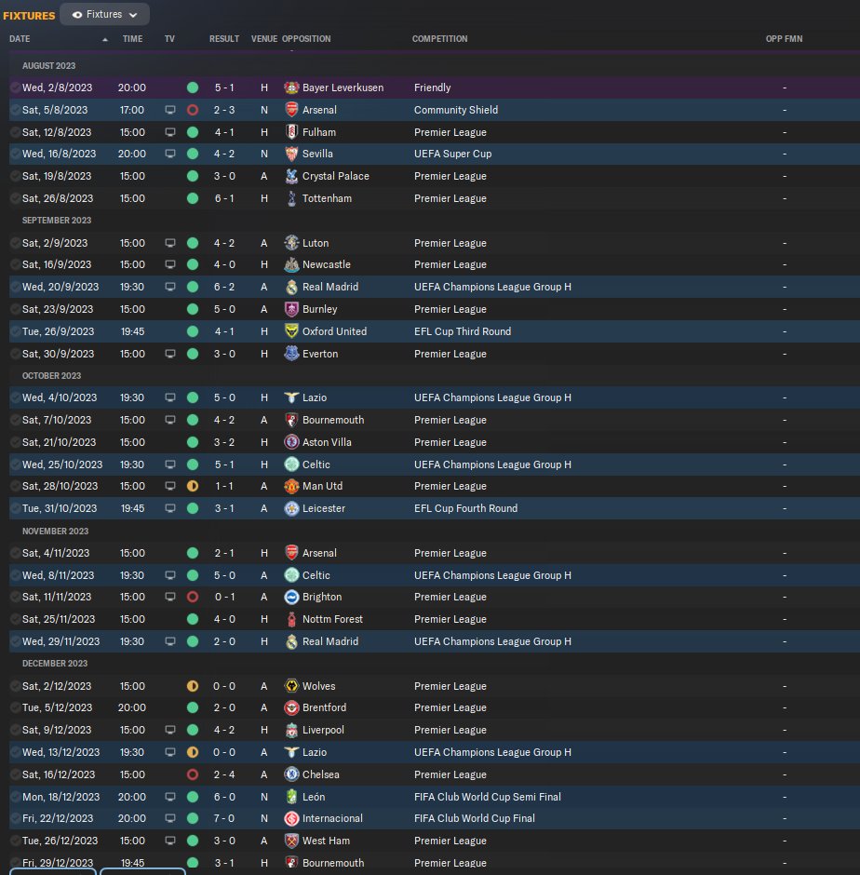
Task: Select the Sat, 12/8/2023 fixture checkmark
Action: tap(16, 132)
